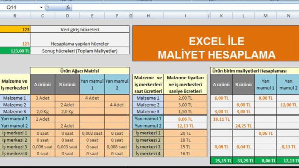Screen dimensions: 299x168
Task: Select column D header
Action: pyautogui.click(x=67, y=16)
